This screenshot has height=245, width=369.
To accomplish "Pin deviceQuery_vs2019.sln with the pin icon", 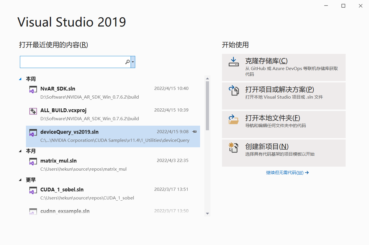I will pyautogui.click(x=195, y=132).
